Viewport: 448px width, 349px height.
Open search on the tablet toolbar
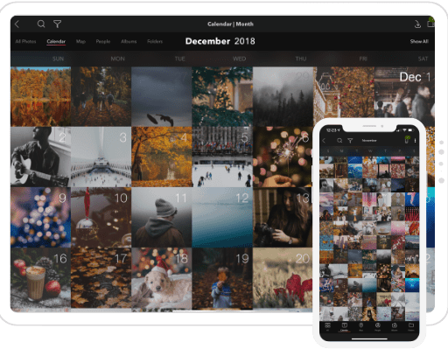[41, 24]
